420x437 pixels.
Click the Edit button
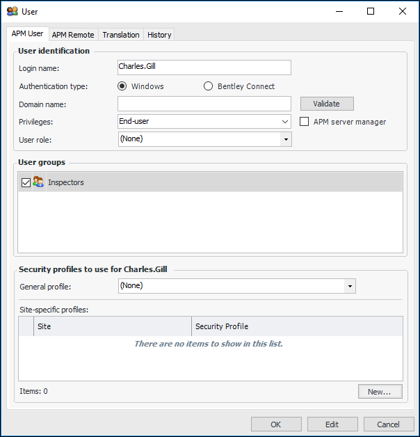pyautogui.click(x=332, y=424)
